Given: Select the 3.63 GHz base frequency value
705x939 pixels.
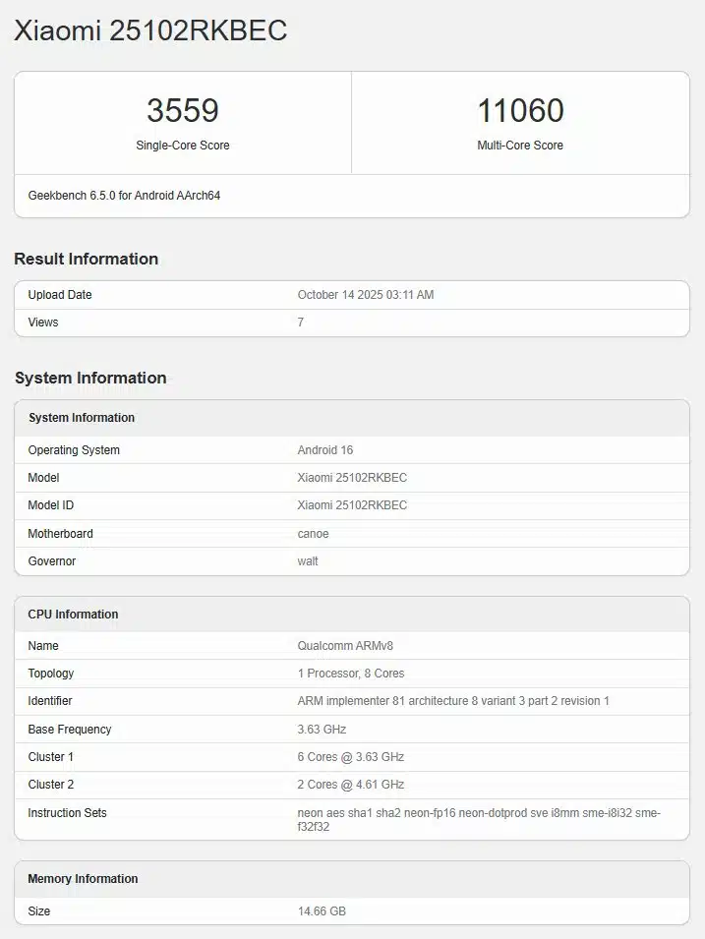Looking at the screenshot, I should (x=322, y=730).
